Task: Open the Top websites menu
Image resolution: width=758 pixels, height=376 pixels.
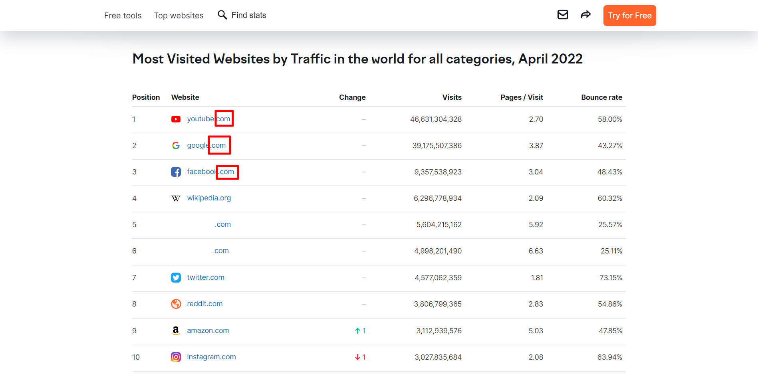Action: click(179, 16)
